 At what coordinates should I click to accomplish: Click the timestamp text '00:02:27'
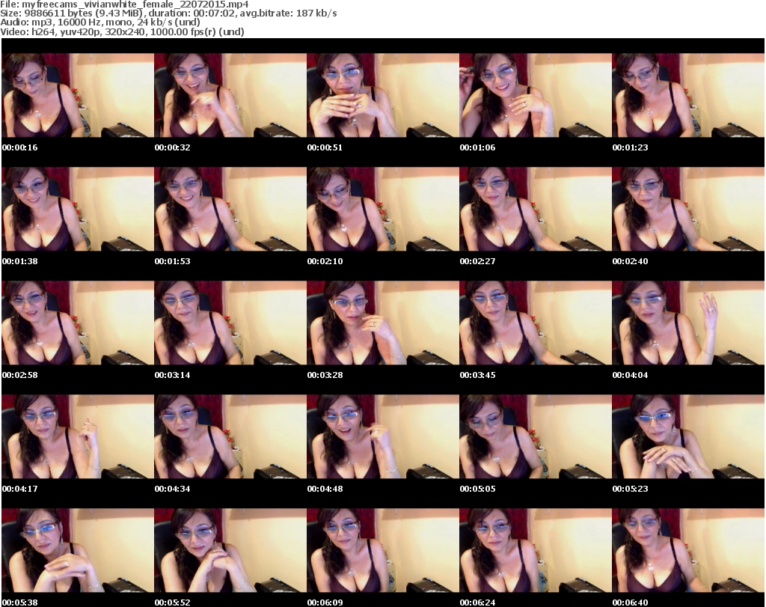click(x=478, y=261)
